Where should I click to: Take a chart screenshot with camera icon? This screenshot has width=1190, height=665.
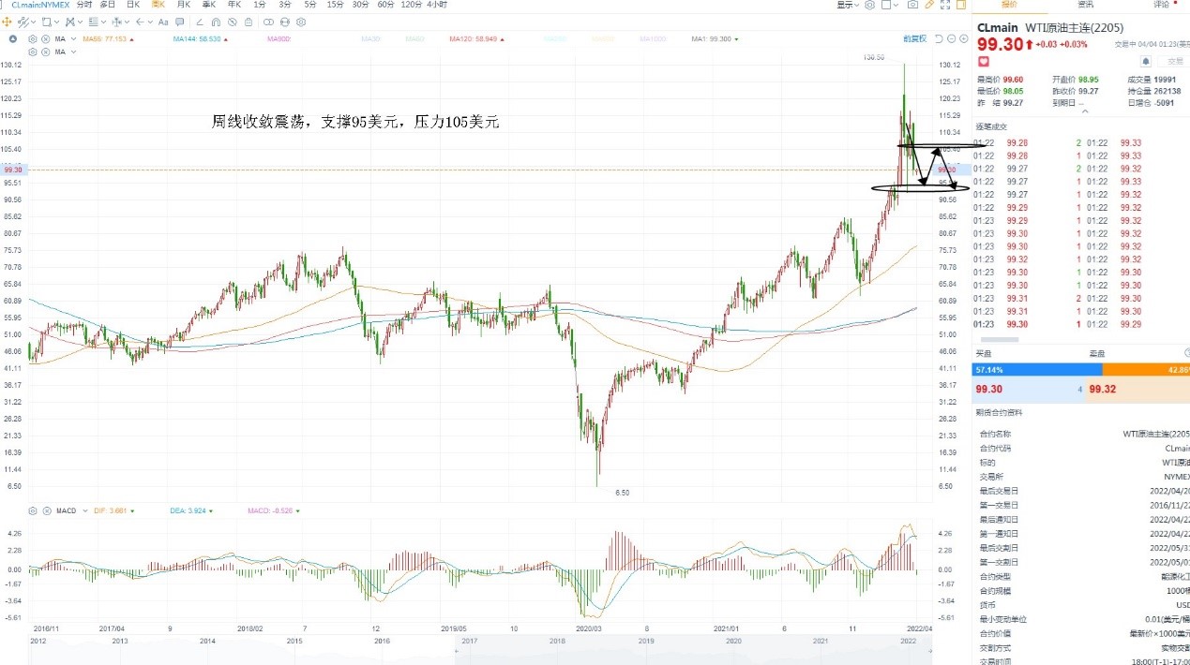[912, 5]
